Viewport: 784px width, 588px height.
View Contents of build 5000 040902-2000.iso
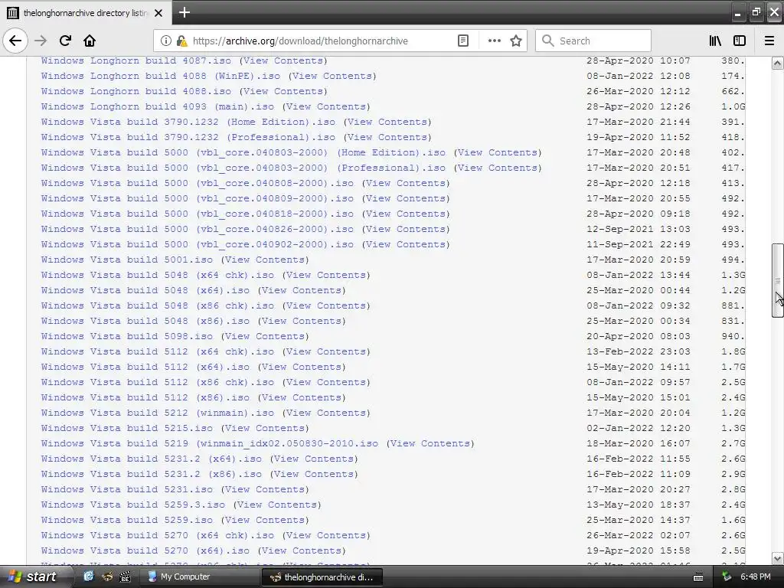point(406,244)
